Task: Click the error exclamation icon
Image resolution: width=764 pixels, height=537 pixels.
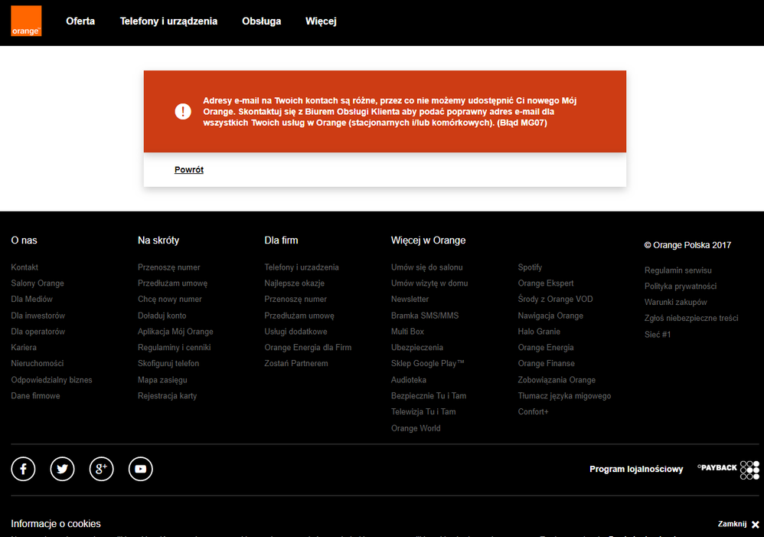Action: [183, 112]
